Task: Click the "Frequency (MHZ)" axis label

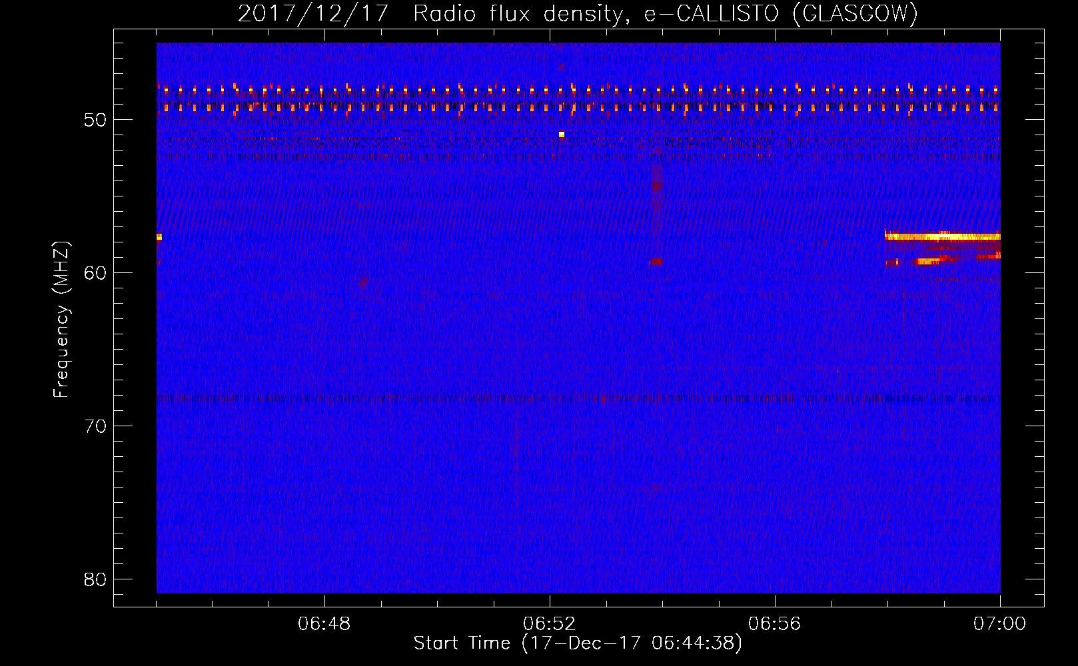Action: (x=61, y=320)
